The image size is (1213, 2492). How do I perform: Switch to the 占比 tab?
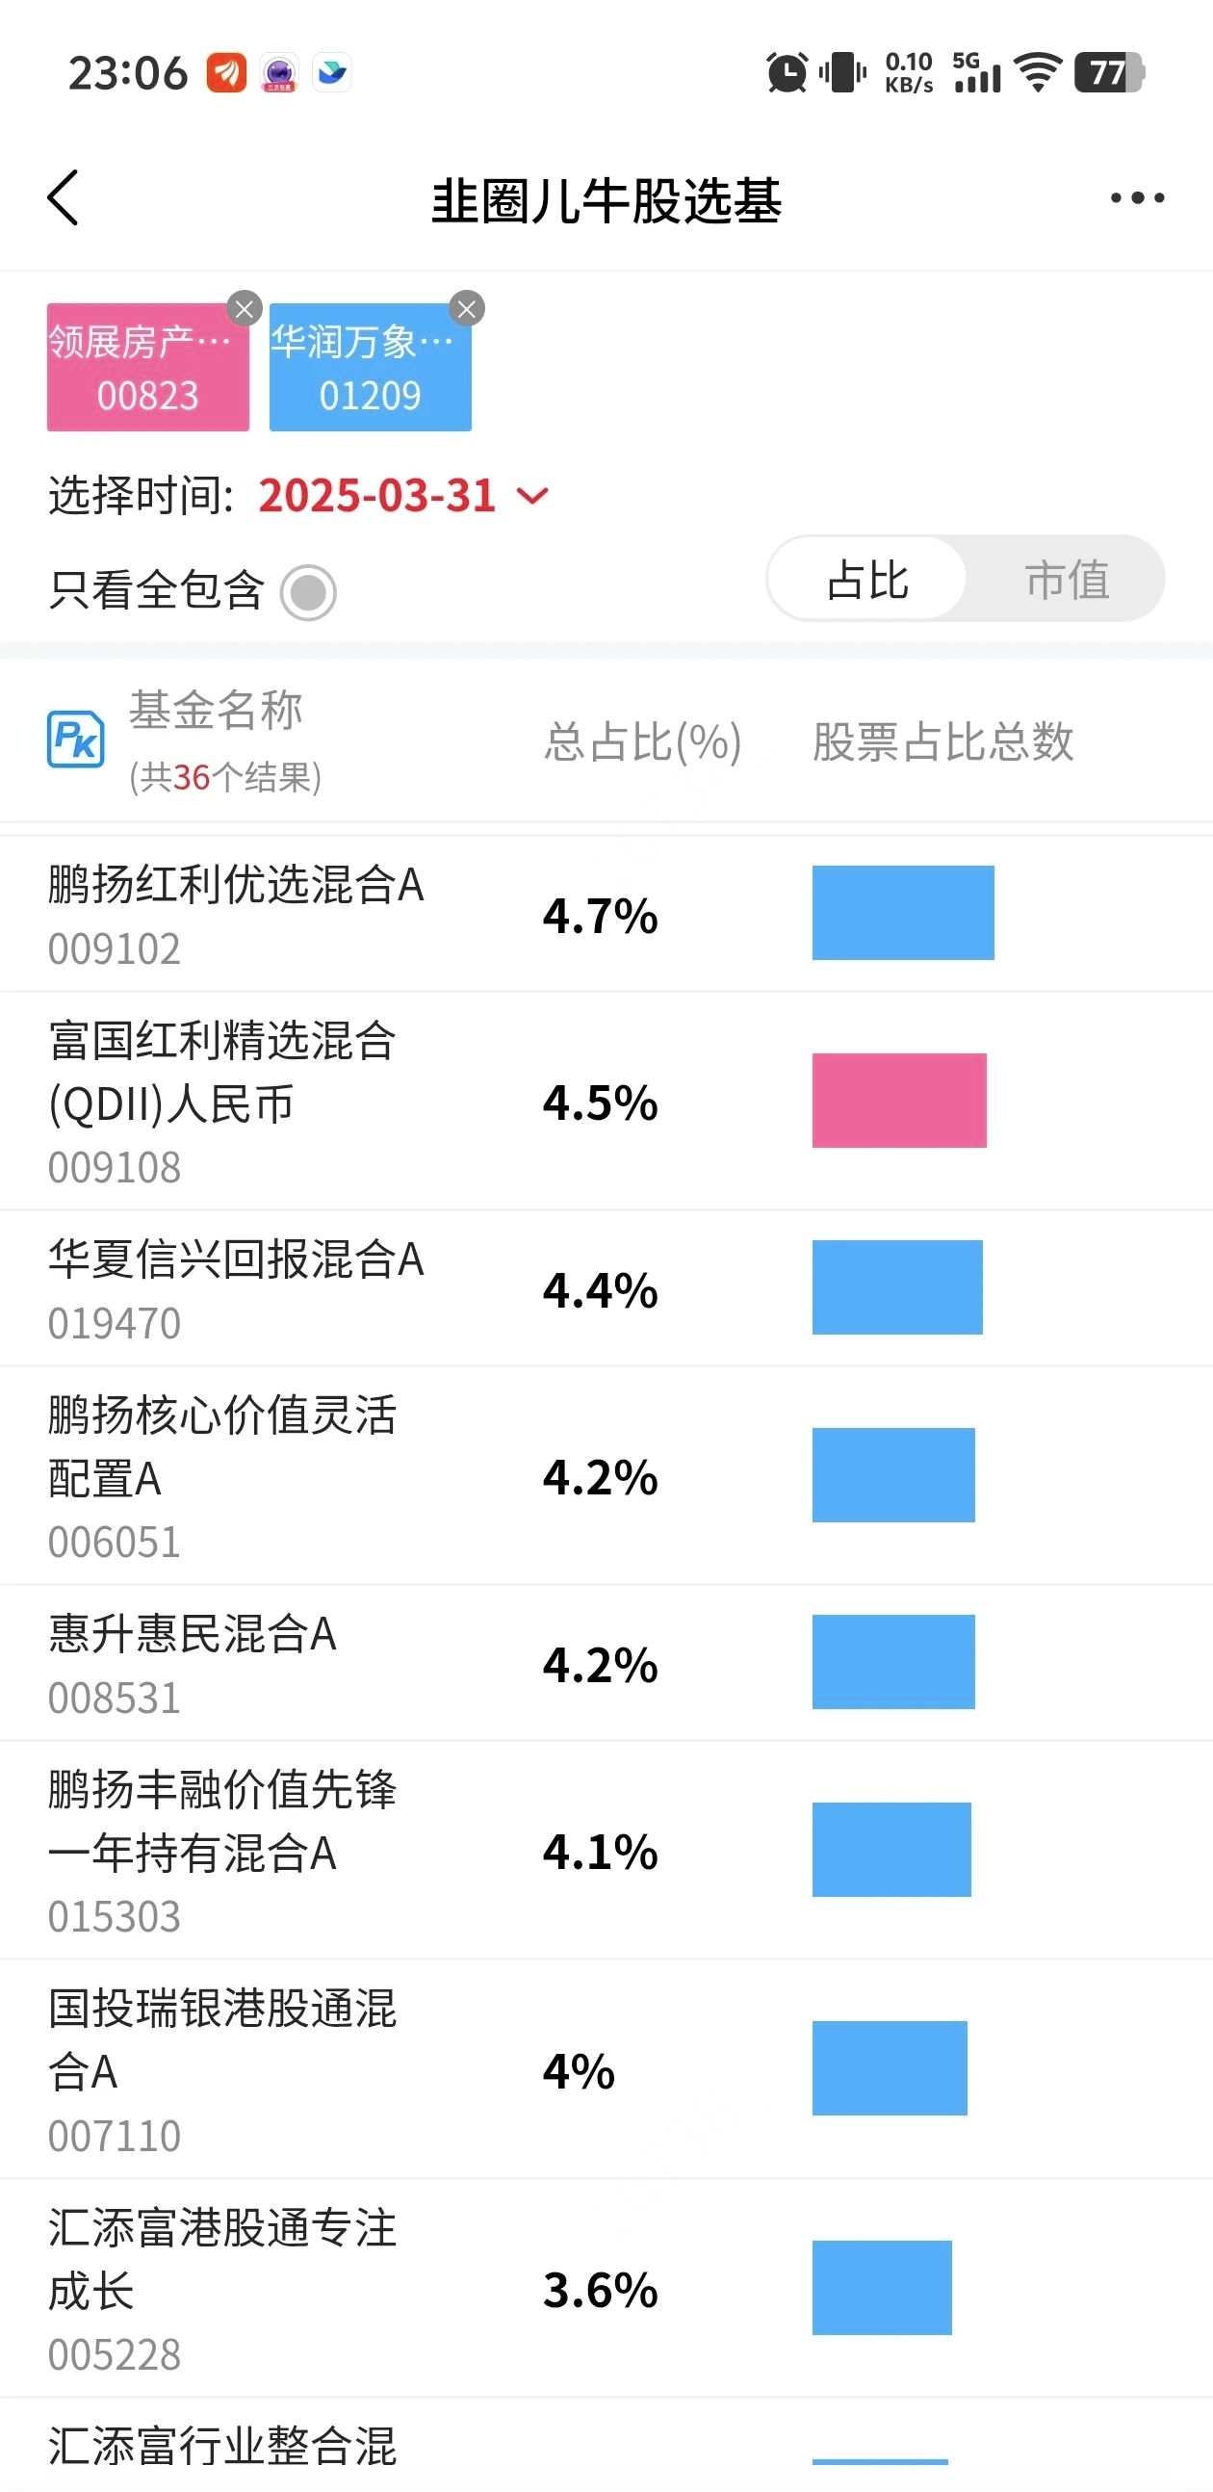coord(867,580)
